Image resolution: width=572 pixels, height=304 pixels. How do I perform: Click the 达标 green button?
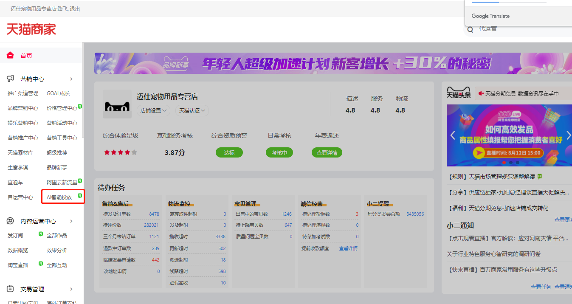(x=229, y=152)
